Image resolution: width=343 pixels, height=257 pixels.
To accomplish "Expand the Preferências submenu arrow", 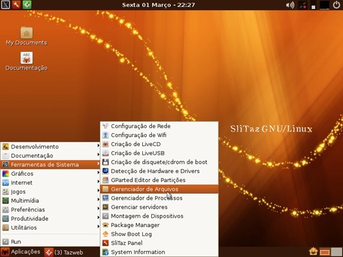I will [98, 208].
